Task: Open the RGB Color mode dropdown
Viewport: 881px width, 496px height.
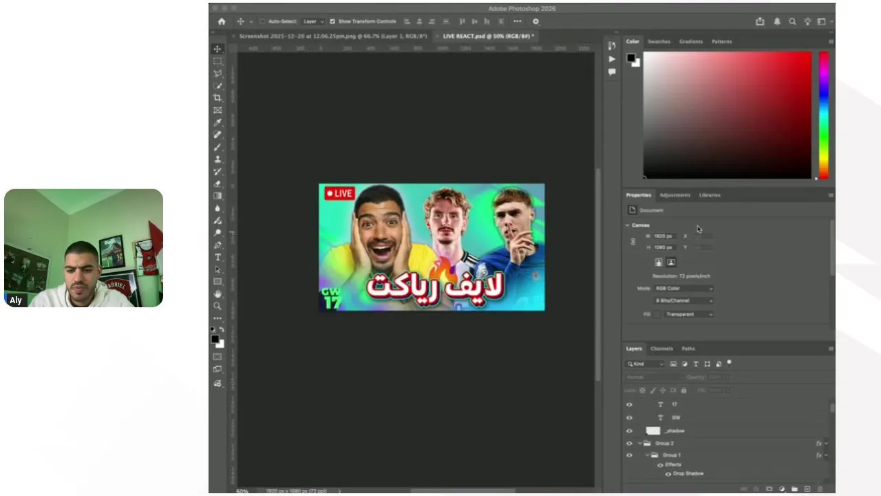Action: pyautogui.click(x=683, y=289)
